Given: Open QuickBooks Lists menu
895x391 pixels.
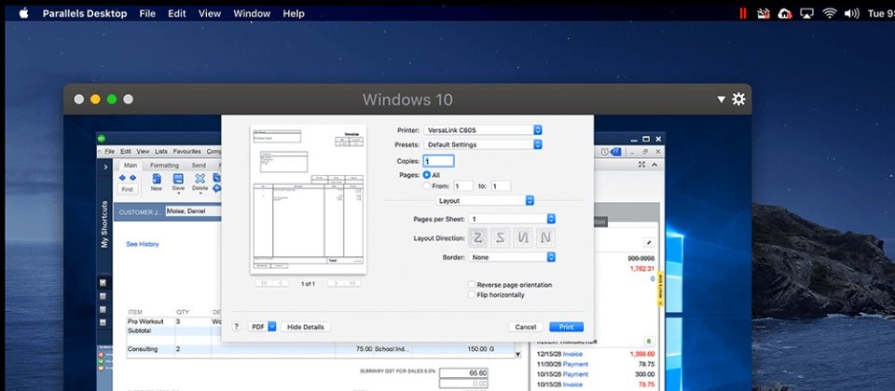Looking at the screenshot, I should click(x=161, y=152).
